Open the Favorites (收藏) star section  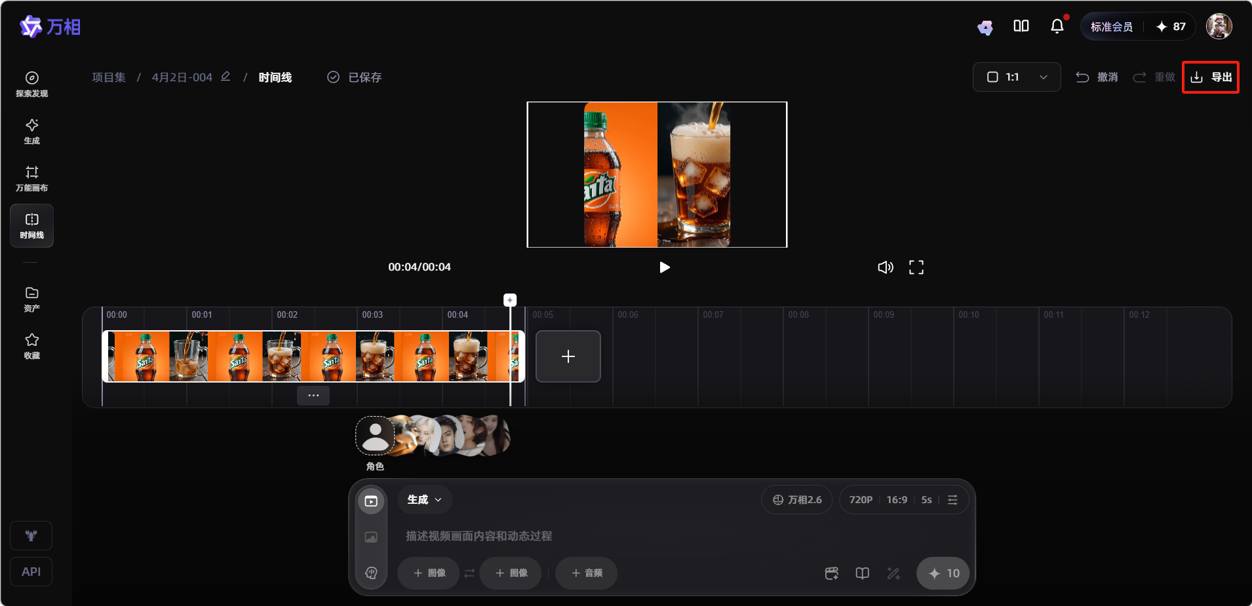click(31, 346)
